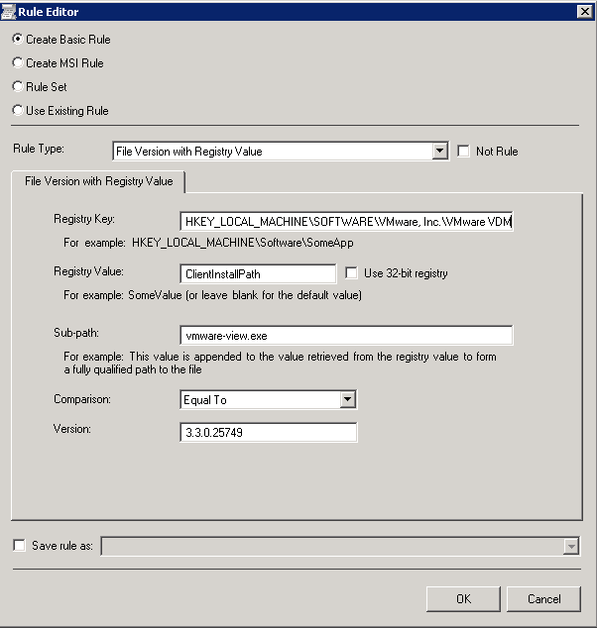This screenshot has height=628, width=597.
Task: Tick the Not Rule checkbox
Action: click(x=463, y=151)
